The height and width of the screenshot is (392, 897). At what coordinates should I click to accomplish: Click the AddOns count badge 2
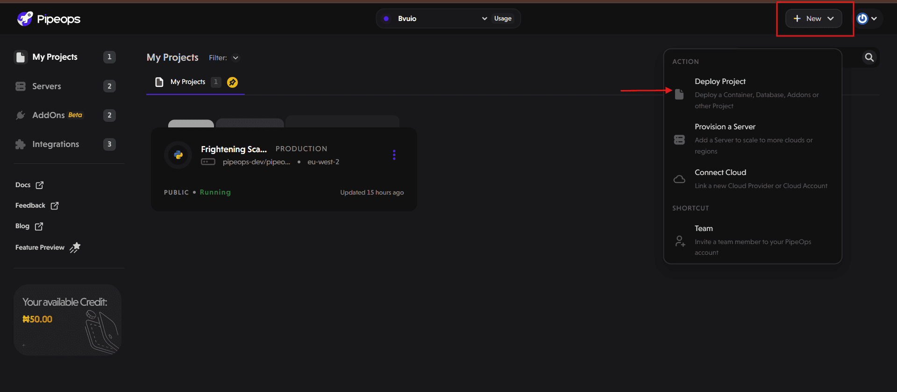pos(109,115)
